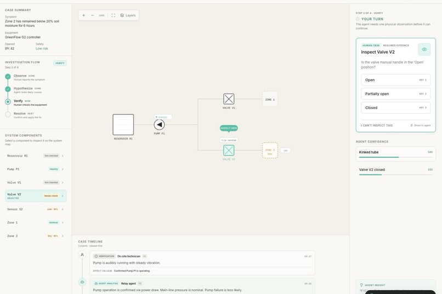
Task: Click the Observe step checkmark
Action: pos(8,77)
